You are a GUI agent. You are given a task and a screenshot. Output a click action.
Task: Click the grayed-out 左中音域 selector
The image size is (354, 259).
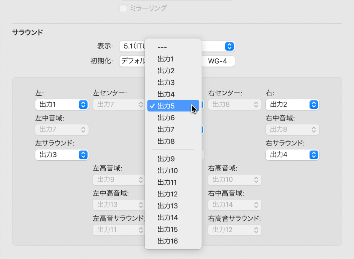(62, 129)
